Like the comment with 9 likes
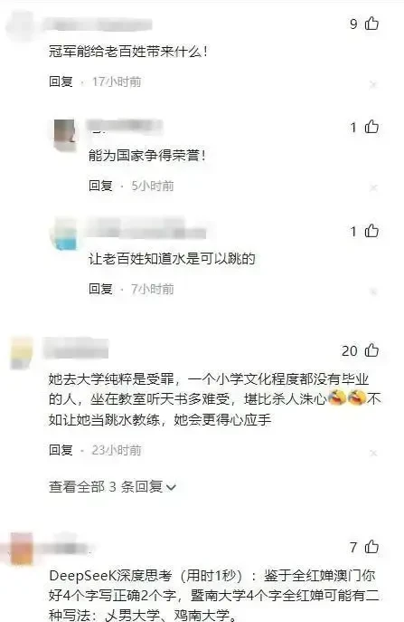 coord(371,24)
